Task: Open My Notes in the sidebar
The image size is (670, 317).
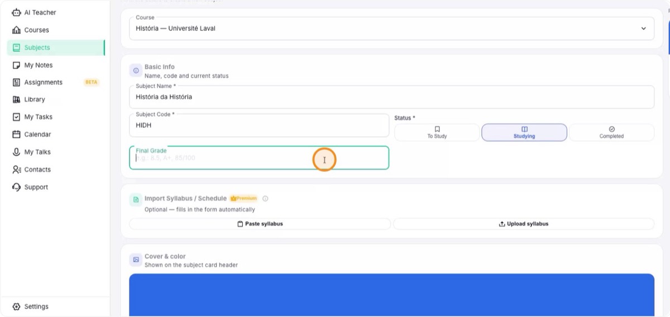Action: click(55, 65)
